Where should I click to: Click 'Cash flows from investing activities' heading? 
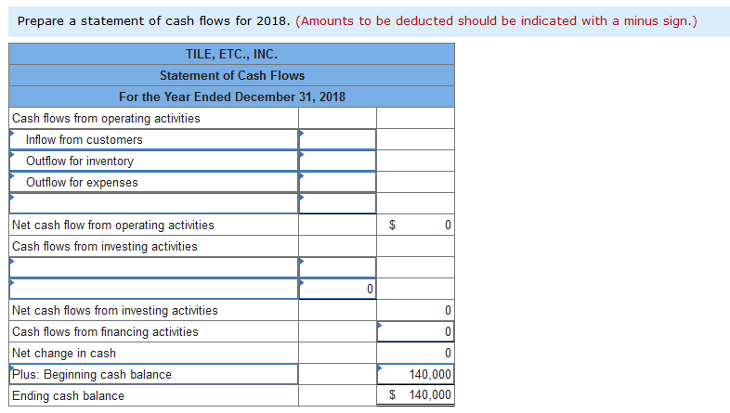pyautogui.click(x=105, y=247)
